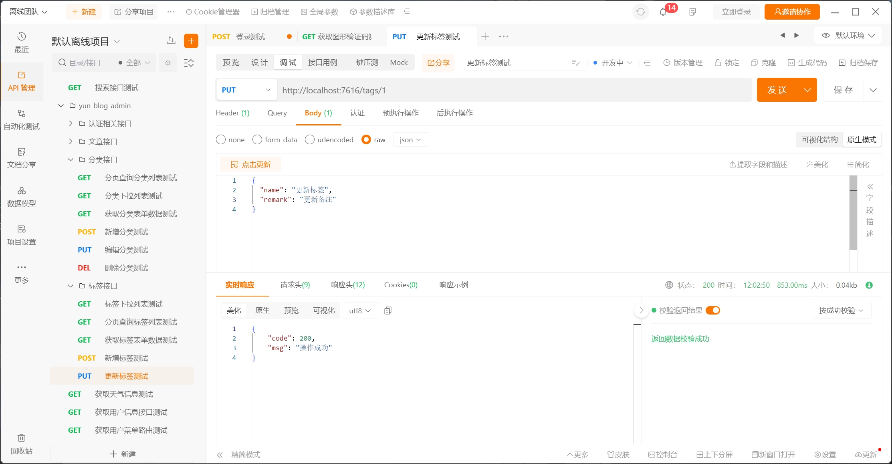892x464 pixels.
Task: Open the json format dropdown
Action: coord(410,139)
